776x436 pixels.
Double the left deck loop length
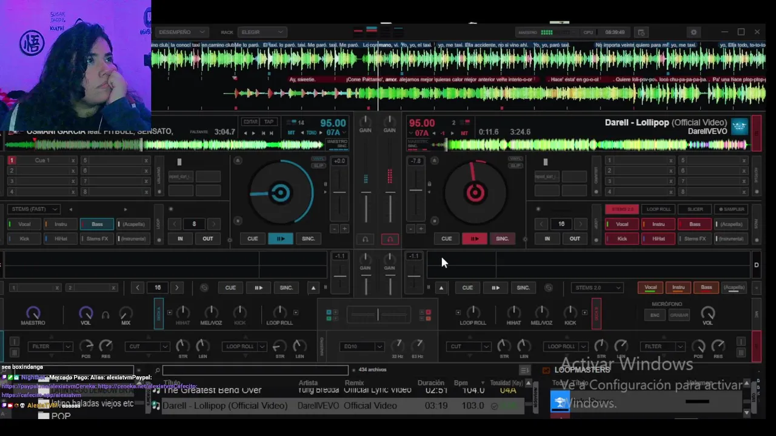tap(213, 224)
